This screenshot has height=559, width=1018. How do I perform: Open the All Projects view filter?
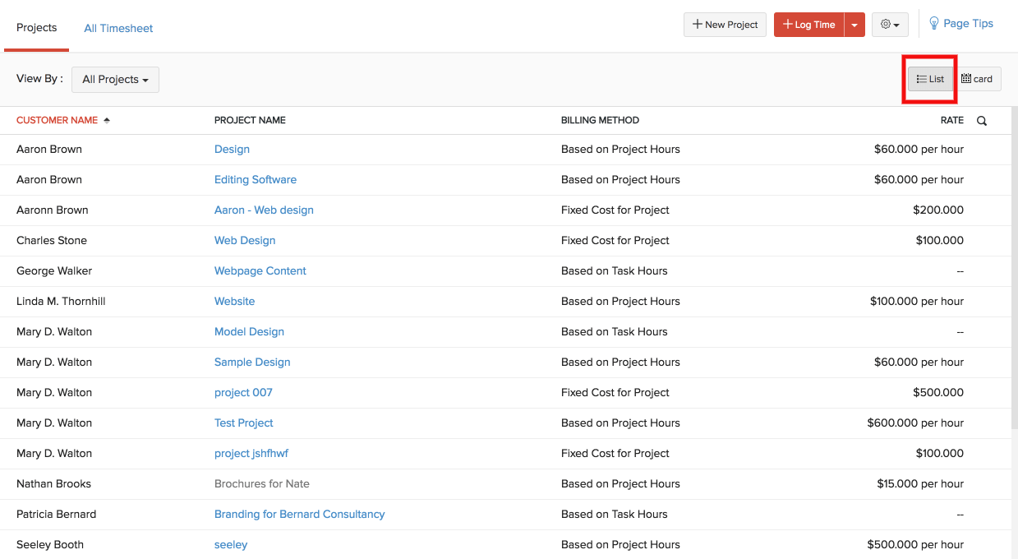(115, 80)
